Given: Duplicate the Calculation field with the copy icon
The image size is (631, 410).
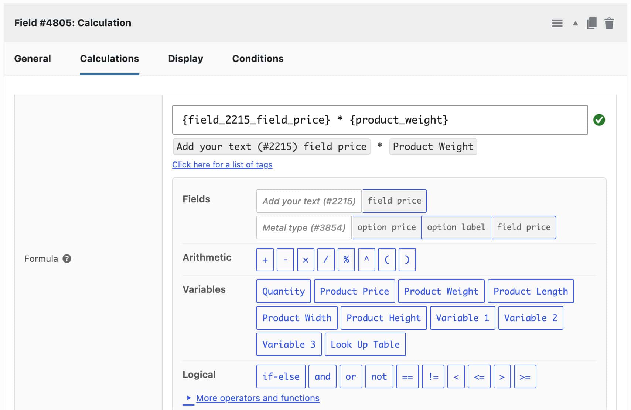Looking at the screenshot, I should [592, 23].
